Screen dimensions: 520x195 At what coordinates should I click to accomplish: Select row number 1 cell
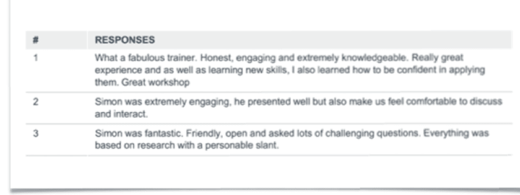(35, 58)
